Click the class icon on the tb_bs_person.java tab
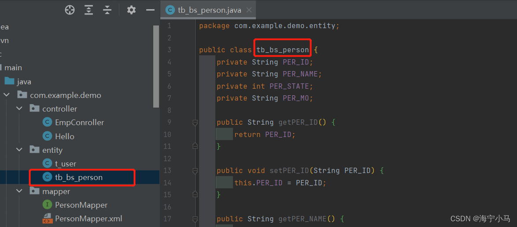Viewport: 517px width, 227px height. pos(170,10)
